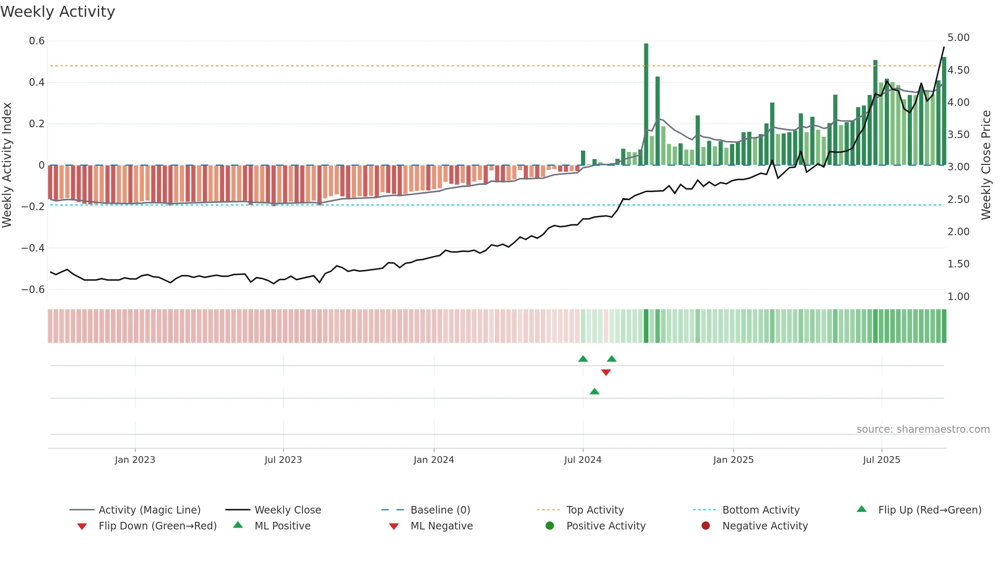Click the red ML Negative legend triangle icon
Image resolution: width=1004 pixels, height=565 pixels.
click(x=394, y=526)
